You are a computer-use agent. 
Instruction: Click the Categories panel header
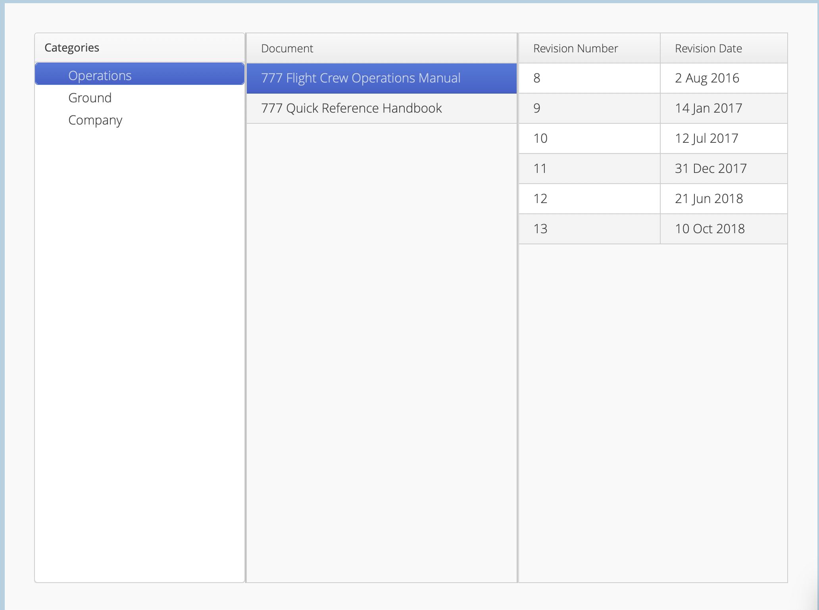tap(72, 48)
